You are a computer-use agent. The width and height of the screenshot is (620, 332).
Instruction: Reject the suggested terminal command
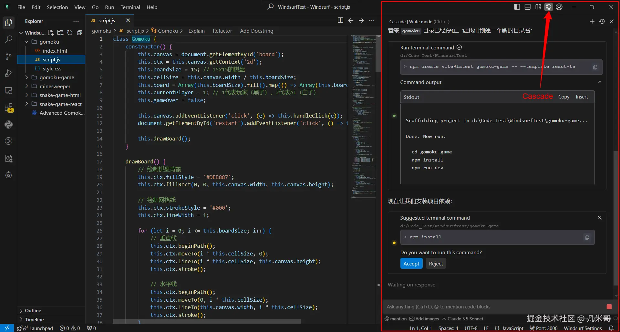(x=436, y=264)
